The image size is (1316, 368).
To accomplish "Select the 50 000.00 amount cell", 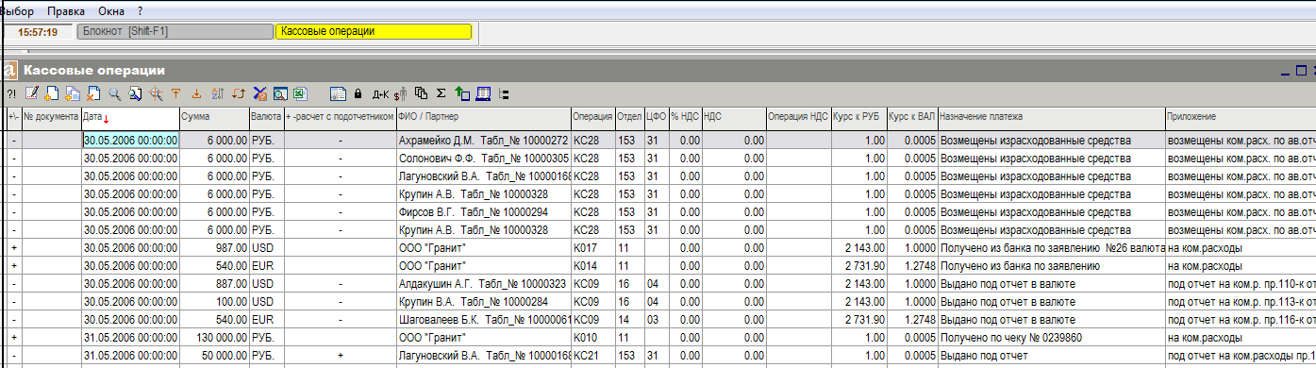I will pyautogui.click(x=214, y=355).
